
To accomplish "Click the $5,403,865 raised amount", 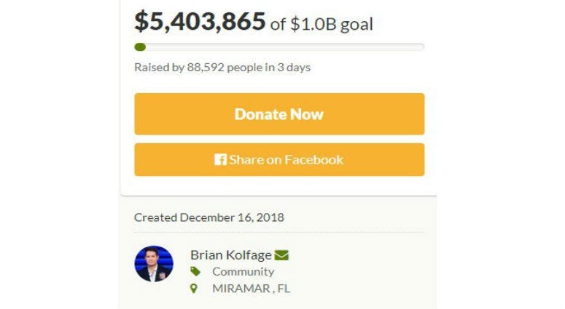I will pyautogui.click(x=200, y=21).
